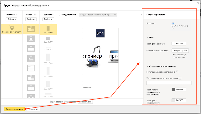Select the 728 x 90 size
This screenshot has height=114, width=201.
point(48,49)
